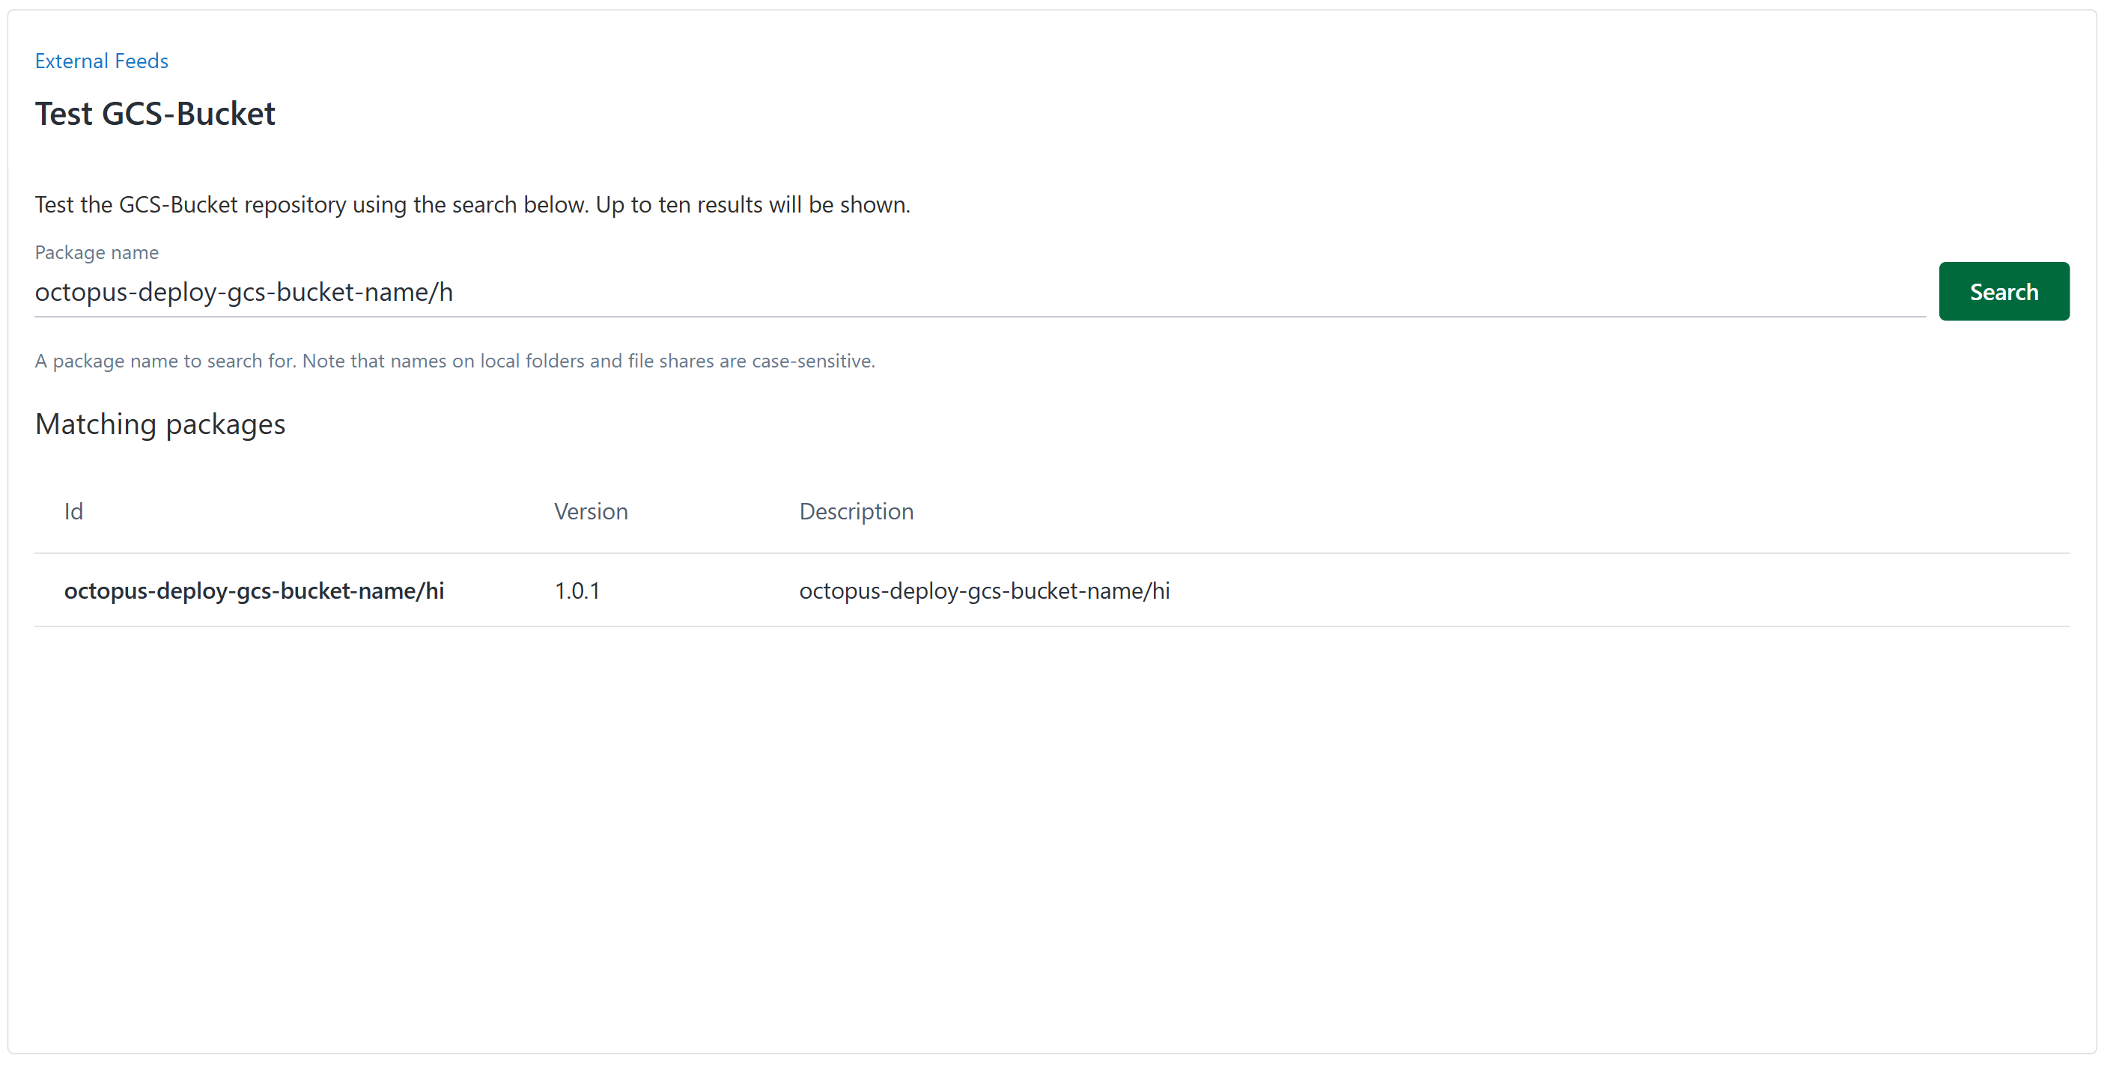Click the version value 1.0.1
Viewport: 2104px width, 1068px height.
pos(577,591)
